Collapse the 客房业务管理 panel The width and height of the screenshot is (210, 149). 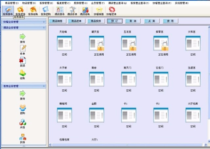[x=44, y=86]
